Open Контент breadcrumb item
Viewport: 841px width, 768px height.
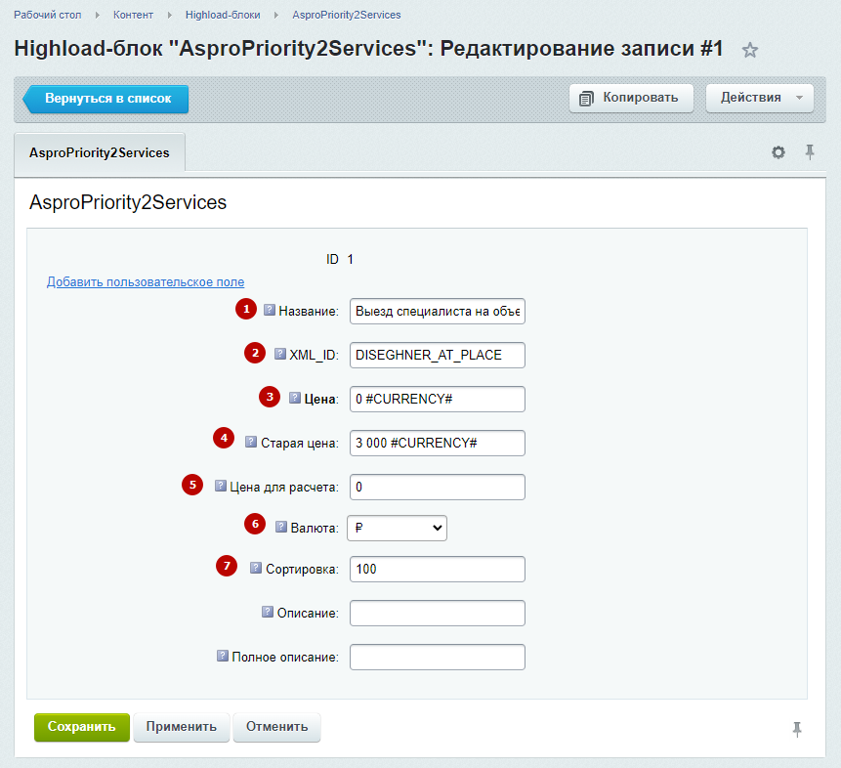click(133, 15)
